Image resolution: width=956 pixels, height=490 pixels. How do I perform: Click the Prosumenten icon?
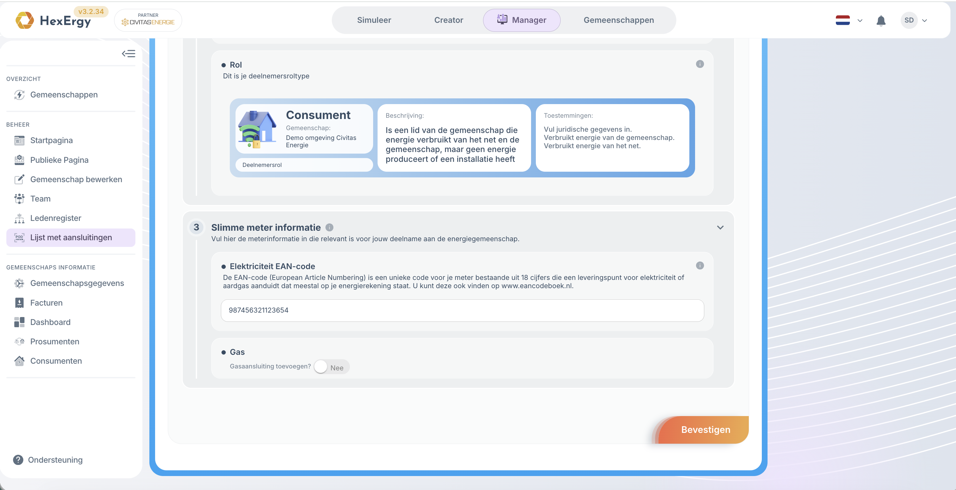19,341
